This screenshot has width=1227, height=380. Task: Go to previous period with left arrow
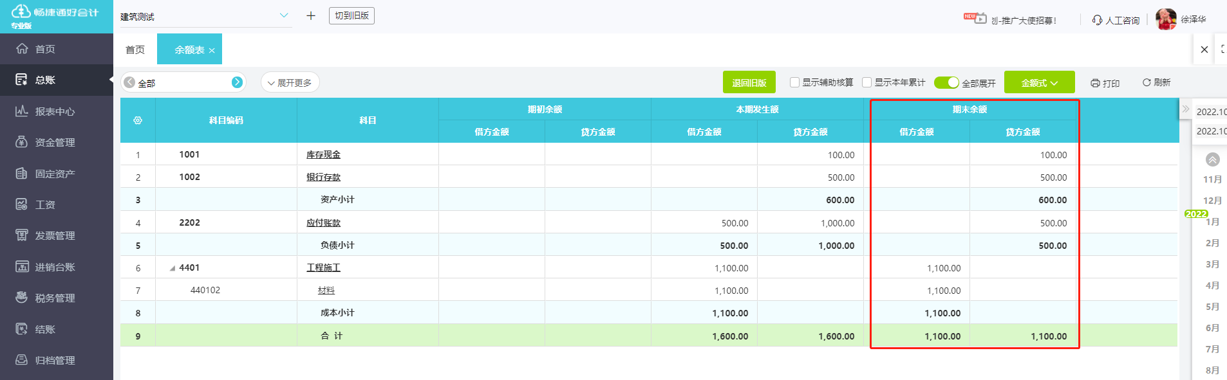(x=130, y=82)
